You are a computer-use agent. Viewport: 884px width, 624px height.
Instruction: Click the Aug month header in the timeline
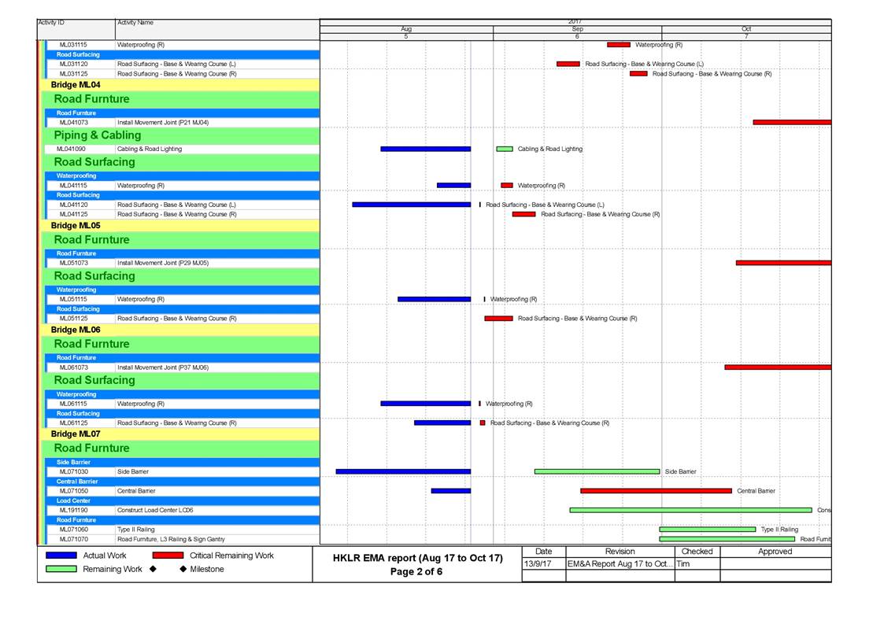(x=406, y=29)
